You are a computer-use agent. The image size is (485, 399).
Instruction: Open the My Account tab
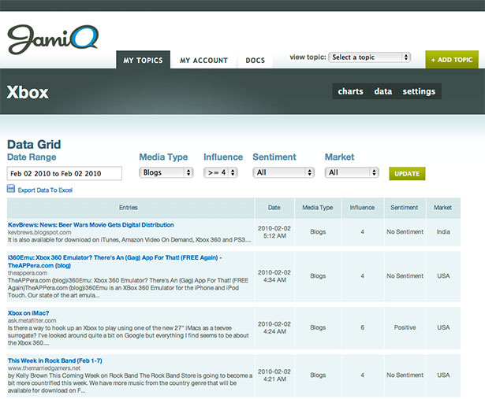coord(203,61)
